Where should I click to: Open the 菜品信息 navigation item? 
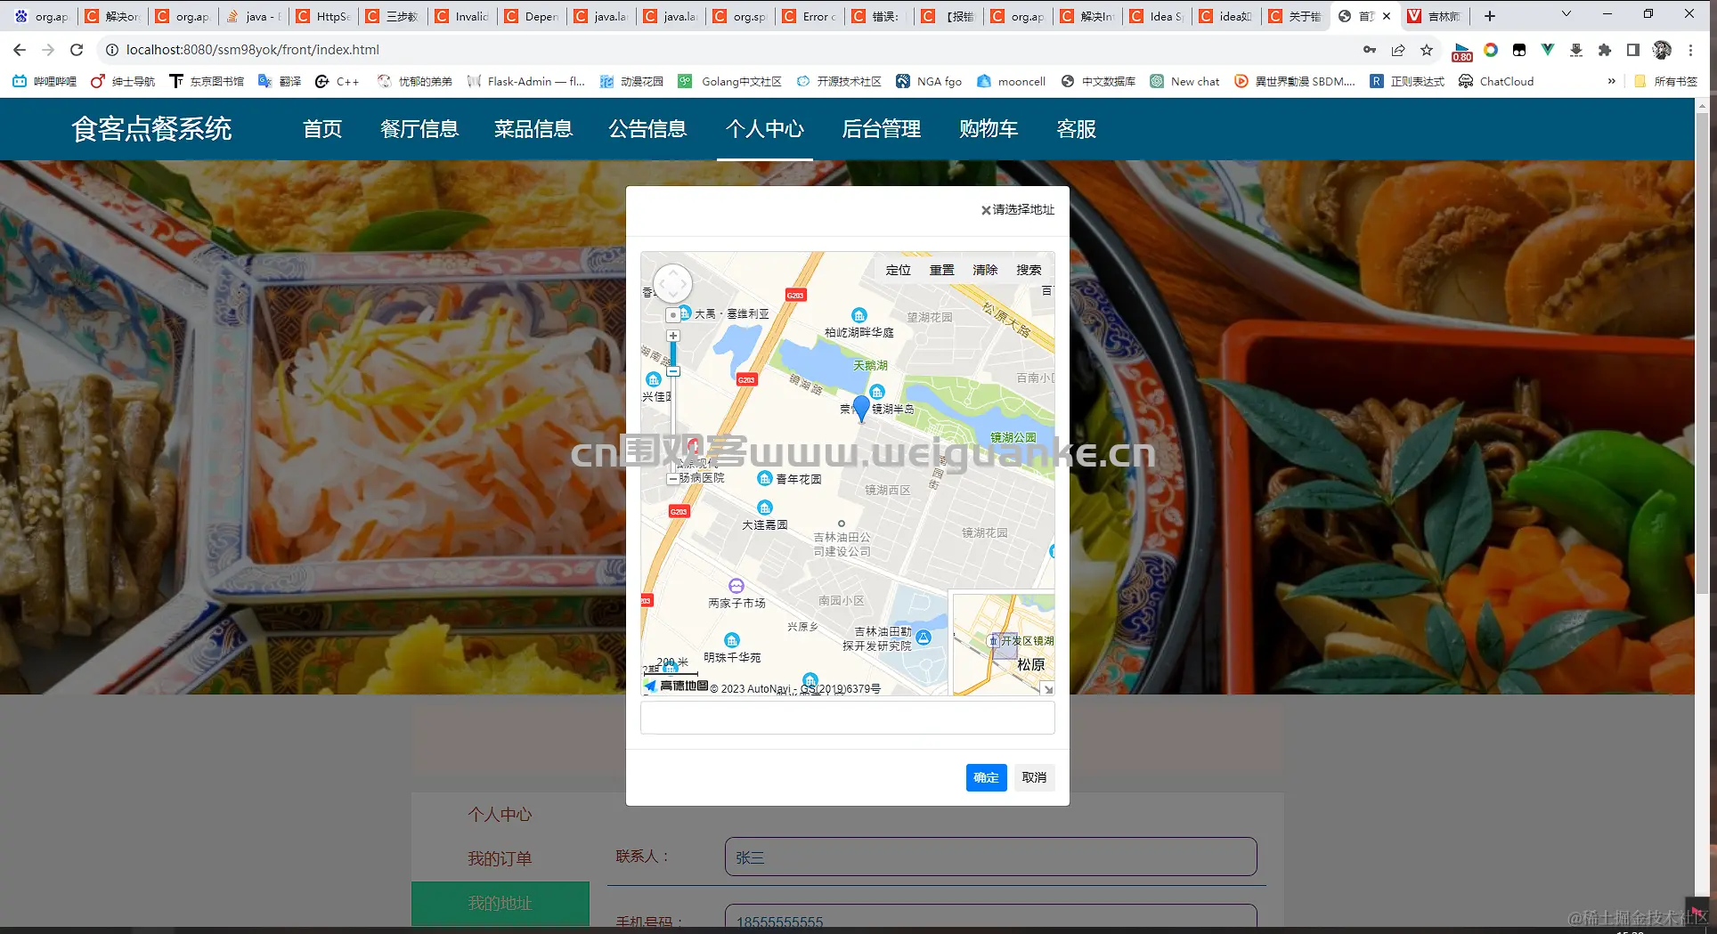click(x=533, y=129)
